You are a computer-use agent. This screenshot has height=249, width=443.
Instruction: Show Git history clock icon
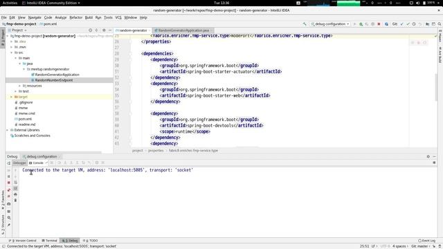[x=414, y=24]
